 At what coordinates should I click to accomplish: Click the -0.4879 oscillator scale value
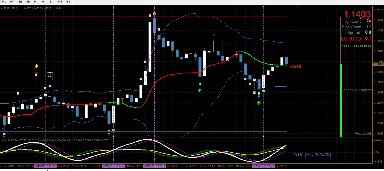[x=378, y=162]
